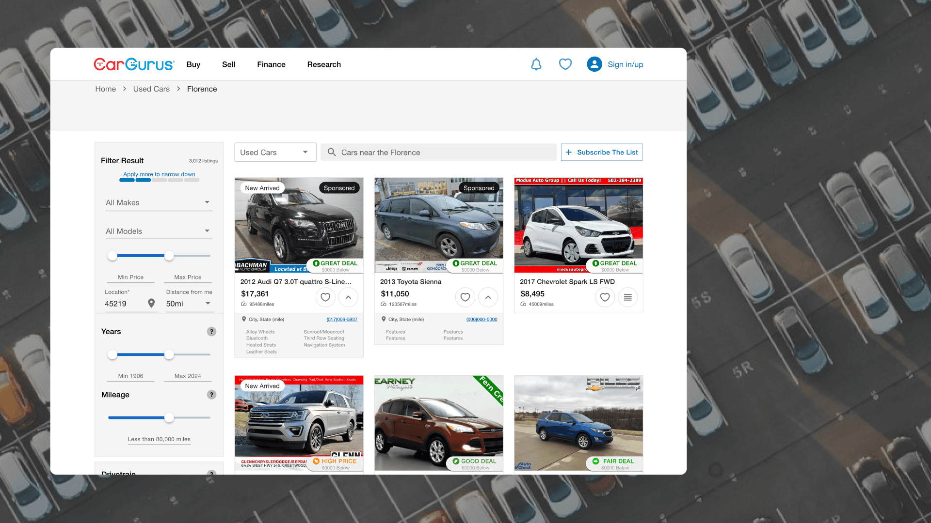
Task: Click the 45009miles text
Action: click(541, 305)
